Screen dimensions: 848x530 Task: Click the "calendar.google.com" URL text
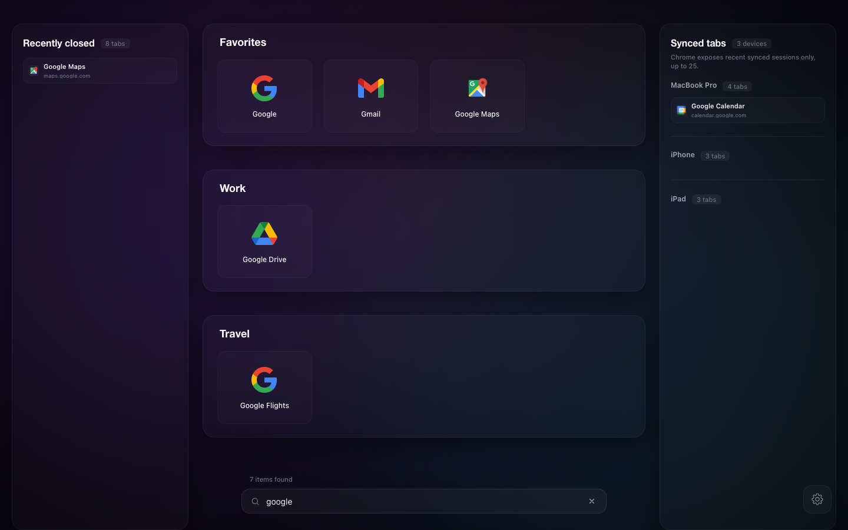[x=718, y=115]
